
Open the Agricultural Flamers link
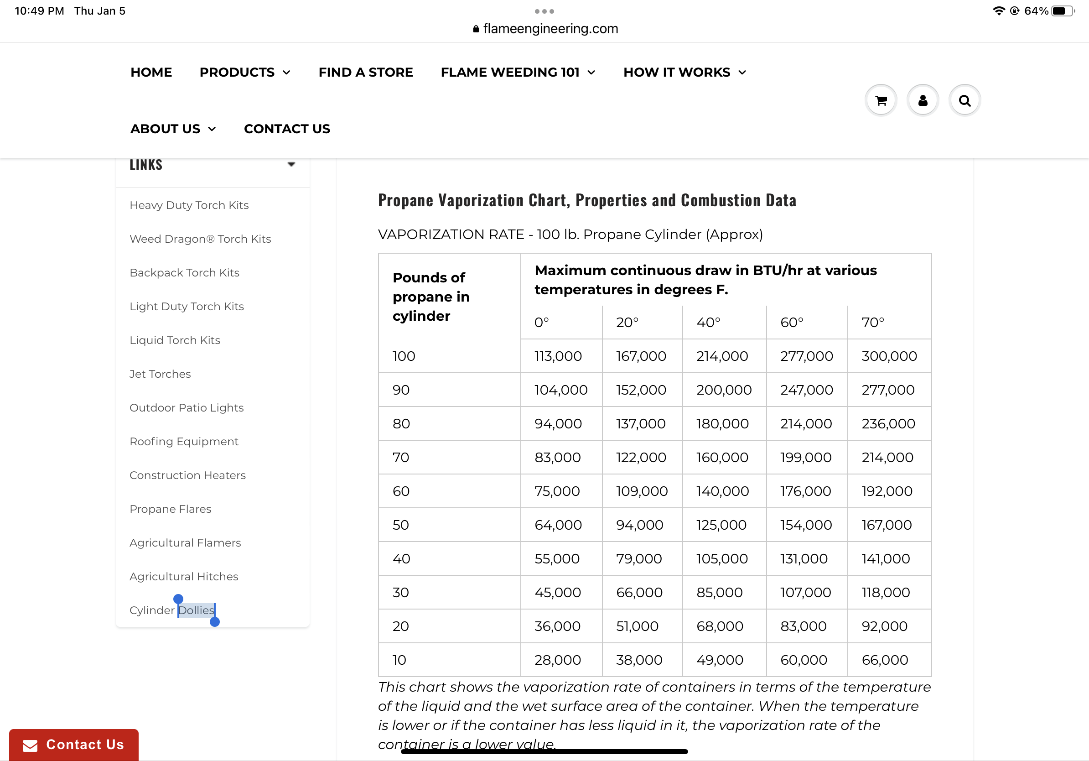(185, 542)
